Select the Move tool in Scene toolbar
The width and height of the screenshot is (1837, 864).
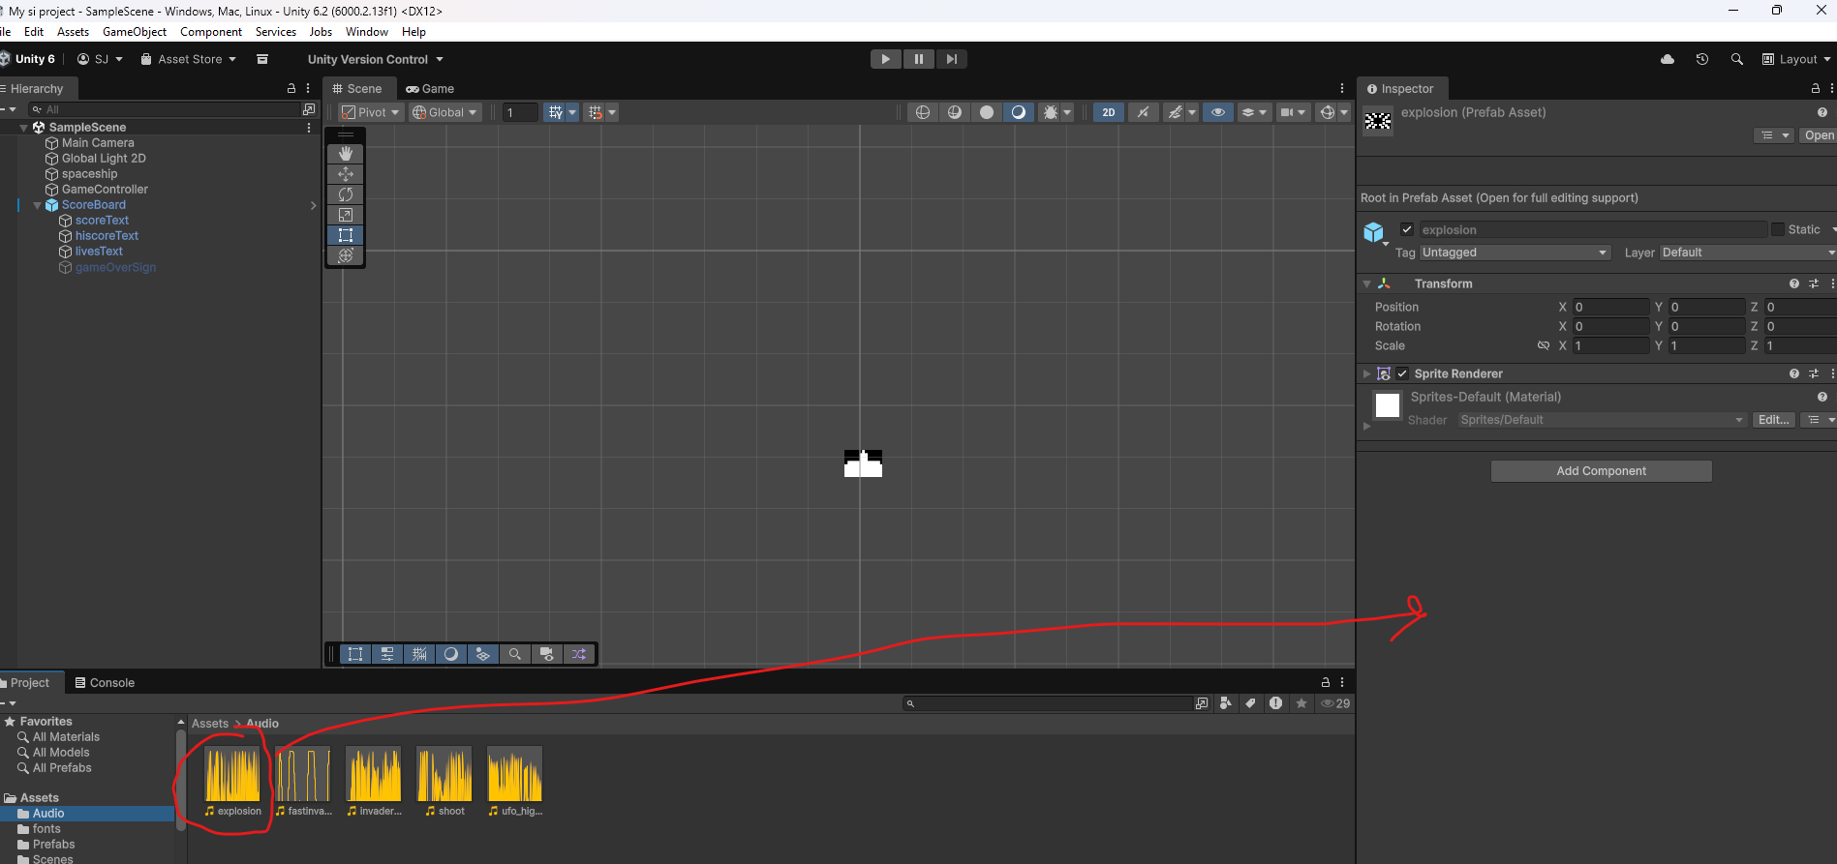pyautogui.click(x=346, y=174)
